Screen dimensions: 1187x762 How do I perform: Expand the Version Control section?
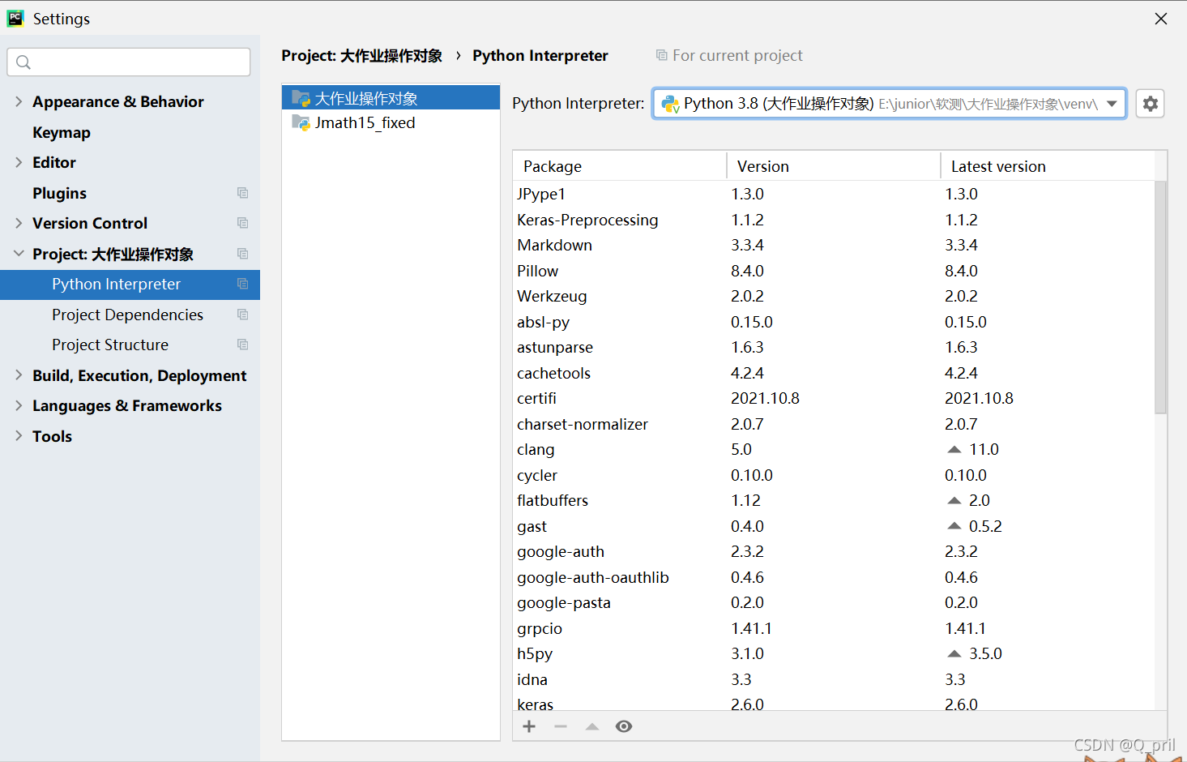pos(19,223)
